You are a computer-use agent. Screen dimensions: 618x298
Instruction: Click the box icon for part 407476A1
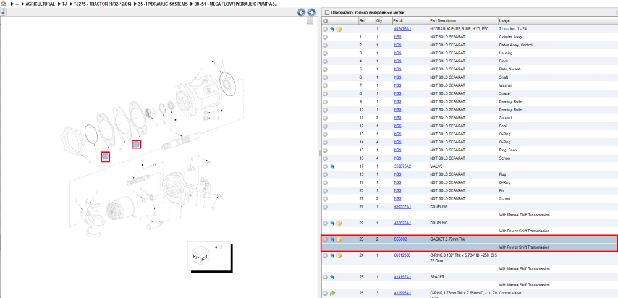click(x=339, y=29)
